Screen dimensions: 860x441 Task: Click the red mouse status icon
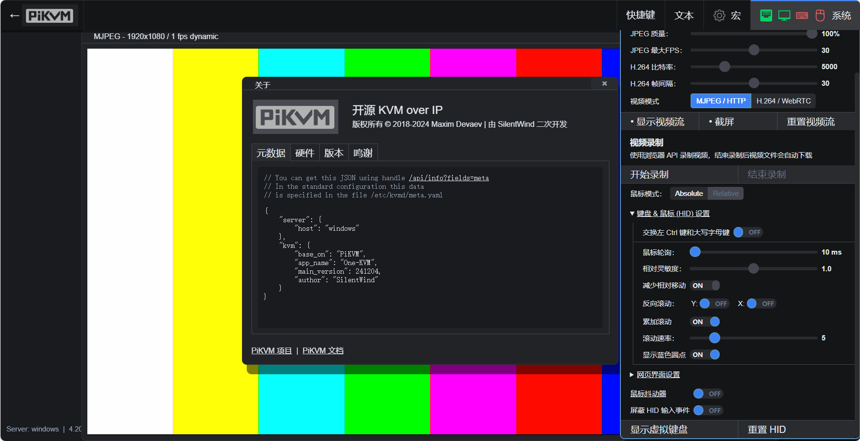pyautogui.click(x=820, y=16)
